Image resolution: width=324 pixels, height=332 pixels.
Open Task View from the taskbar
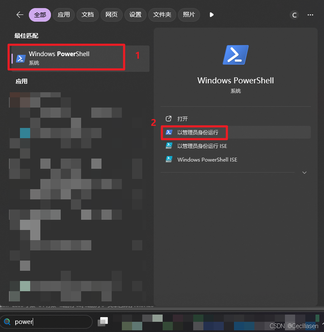click(x=103, y=321)
